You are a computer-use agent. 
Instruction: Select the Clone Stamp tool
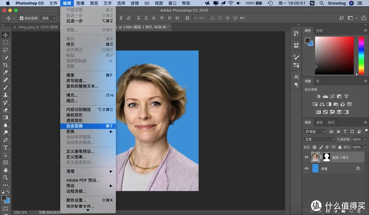[x=5, y=95]
